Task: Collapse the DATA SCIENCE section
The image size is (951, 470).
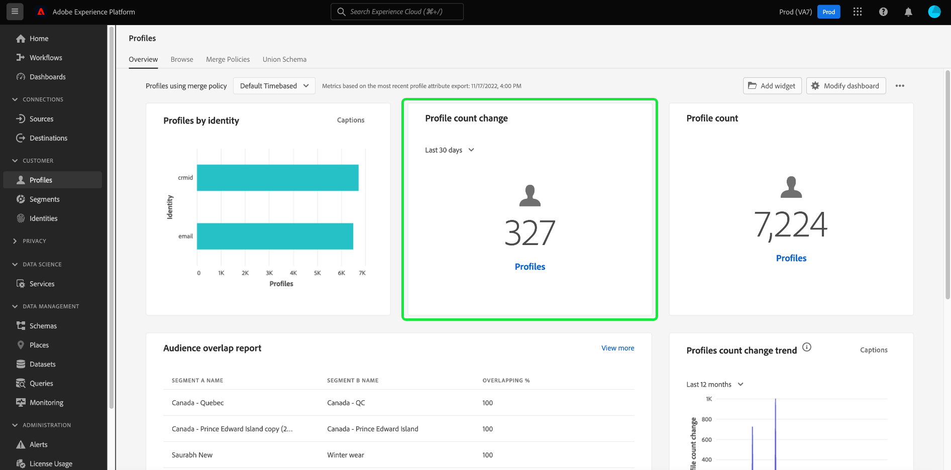Action: tap(15, 264)
